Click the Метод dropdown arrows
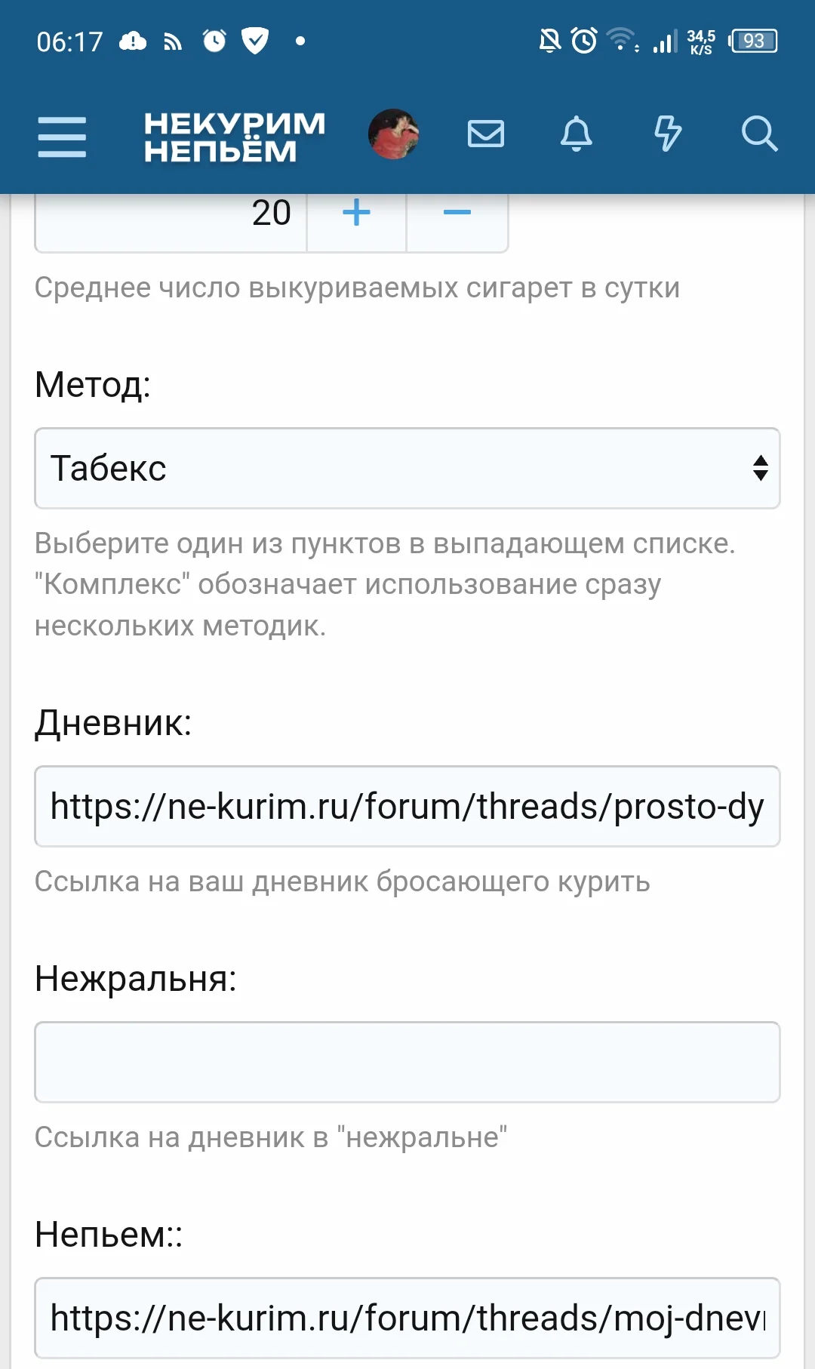Viewport: 815px width, 1369px height. [x=761, y=469]
